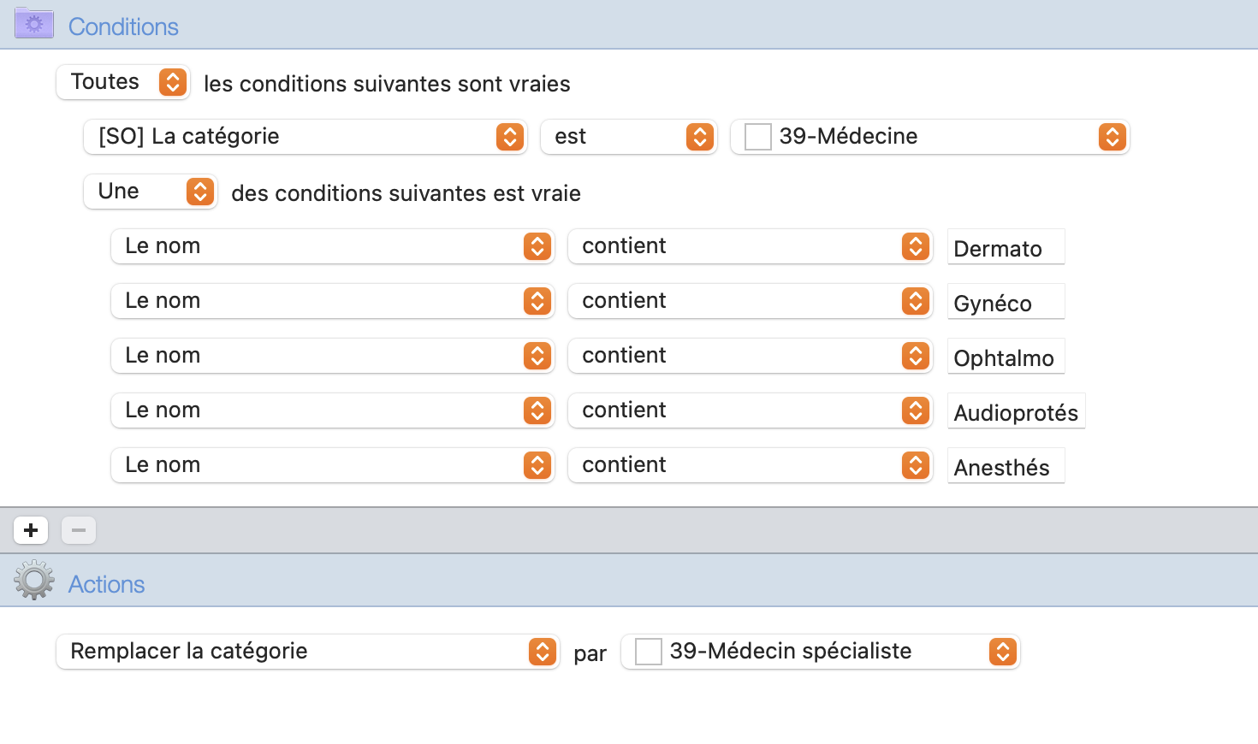Add a condition with the plus button
This screenshot has width=1258, height=744.
[31, 530]
